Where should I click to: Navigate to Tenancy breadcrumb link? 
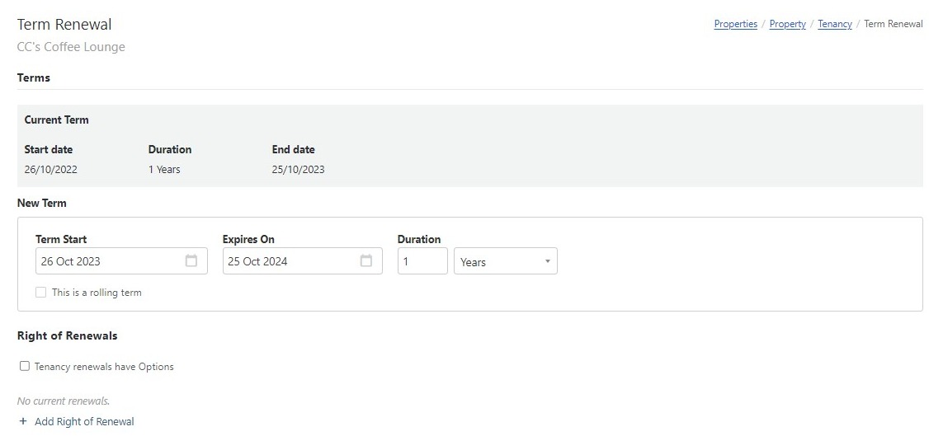835,24
